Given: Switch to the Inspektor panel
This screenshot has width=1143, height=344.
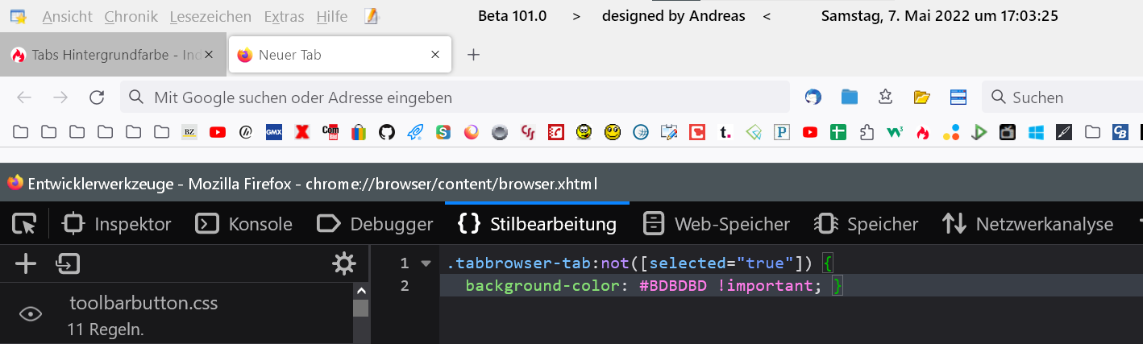Looking at the screenshot, I should tap(118, 224).
